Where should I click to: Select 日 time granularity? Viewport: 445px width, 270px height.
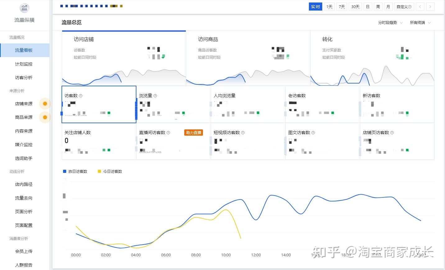(368, 7)
